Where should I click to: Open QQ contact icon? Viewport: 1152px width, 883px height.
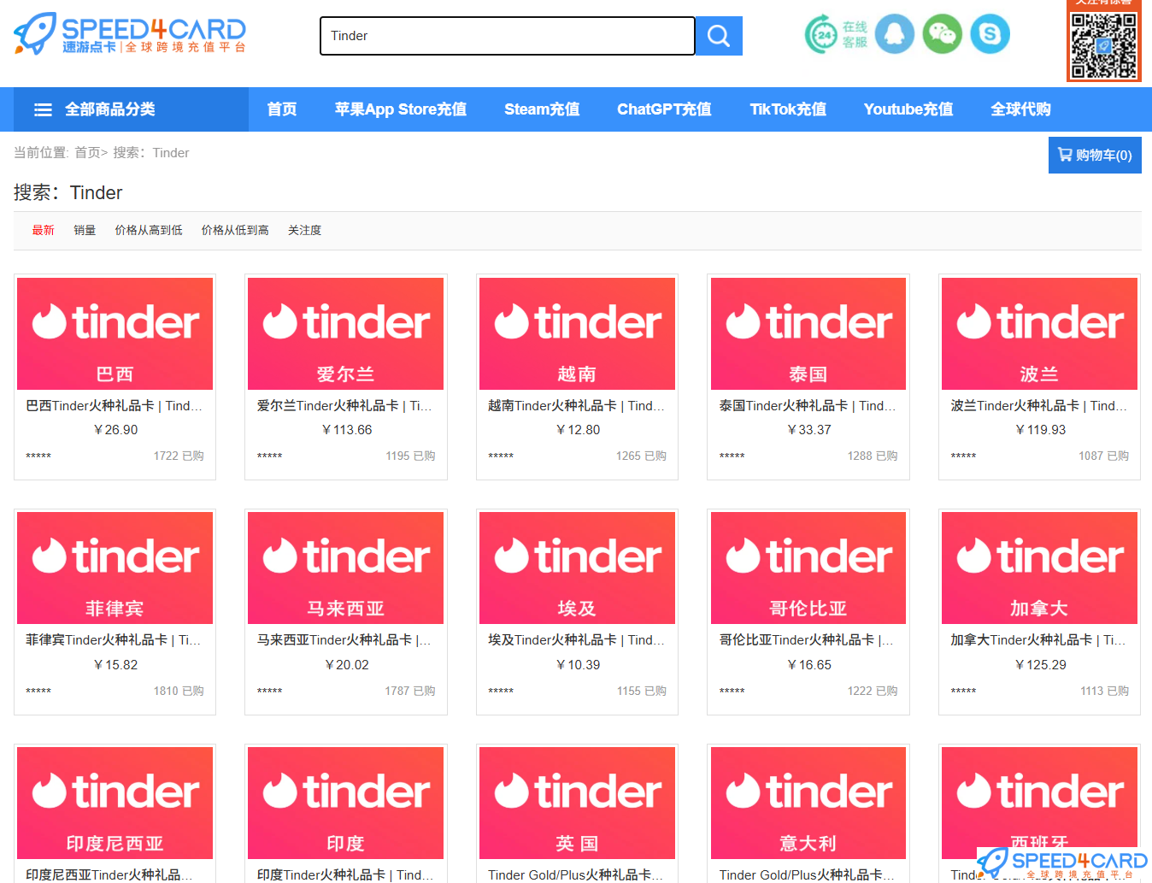point(895,34)
